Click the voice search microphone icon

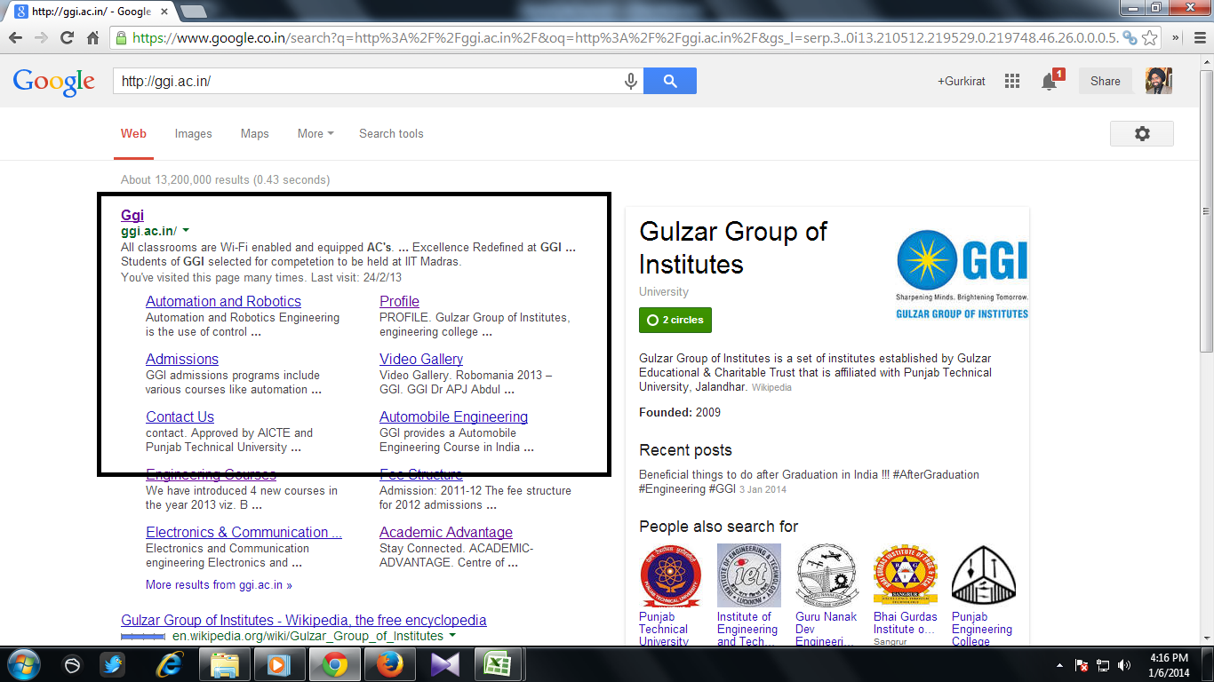coord(631,81)
